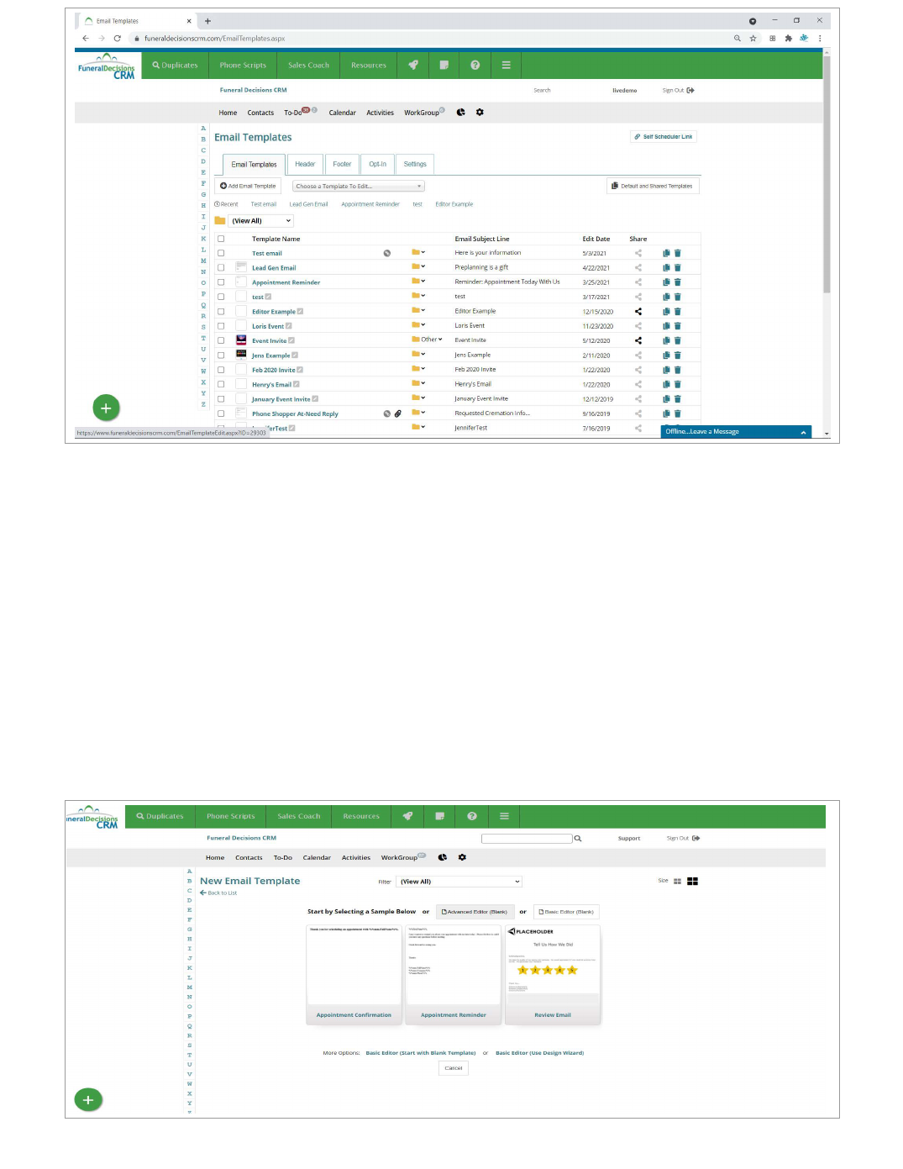
Task: Switch to large grid size view icon
Action: tap(693, 882)
